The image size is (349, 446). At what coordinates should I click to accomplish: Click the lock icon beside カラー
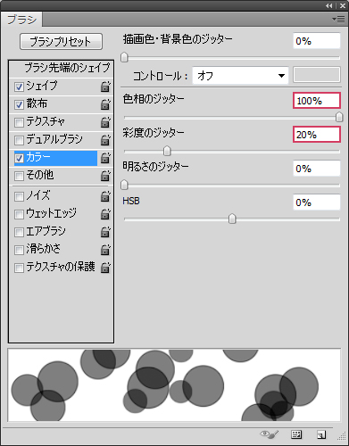point(105,158)
